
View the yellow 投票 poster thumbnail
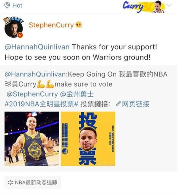click(x=88, y=139)
